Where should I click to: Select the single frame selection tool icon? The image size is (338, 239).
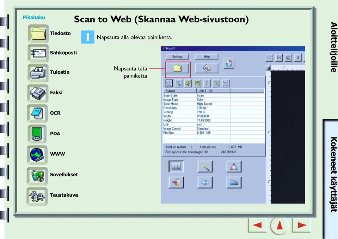tap(269, 57)
